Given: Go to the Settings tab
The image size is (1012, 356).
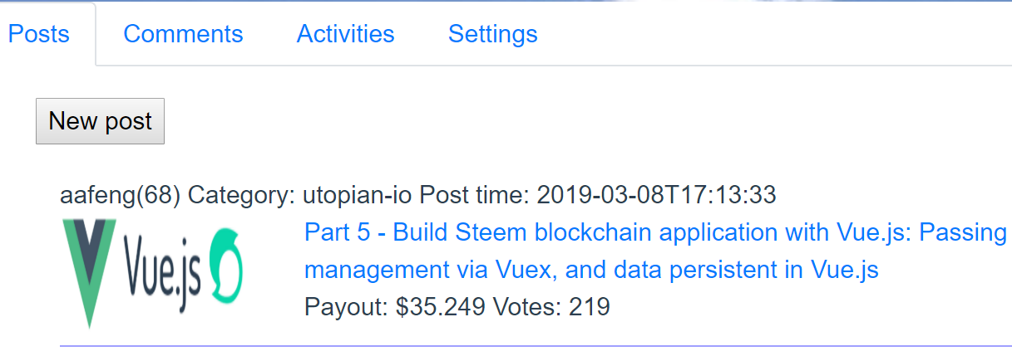Looking at the screenshot, I should [x=492, y=34].
